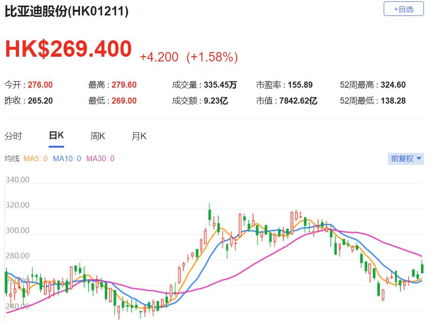Screen dimensions: 430x322
Task: Click the 昨收 value 265.20
Action: (x=40, y=101)
